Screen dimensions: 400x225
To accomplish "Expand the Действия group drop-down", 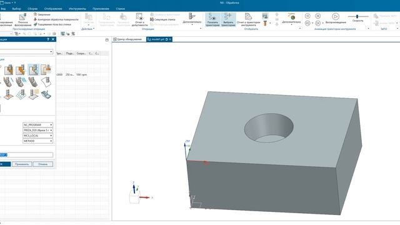I will point(88,29).
